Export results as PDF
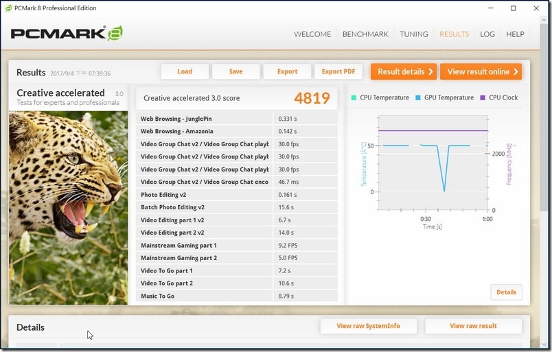Image resolution: width=552 pixels, height=352 pixels. (338, 71)
